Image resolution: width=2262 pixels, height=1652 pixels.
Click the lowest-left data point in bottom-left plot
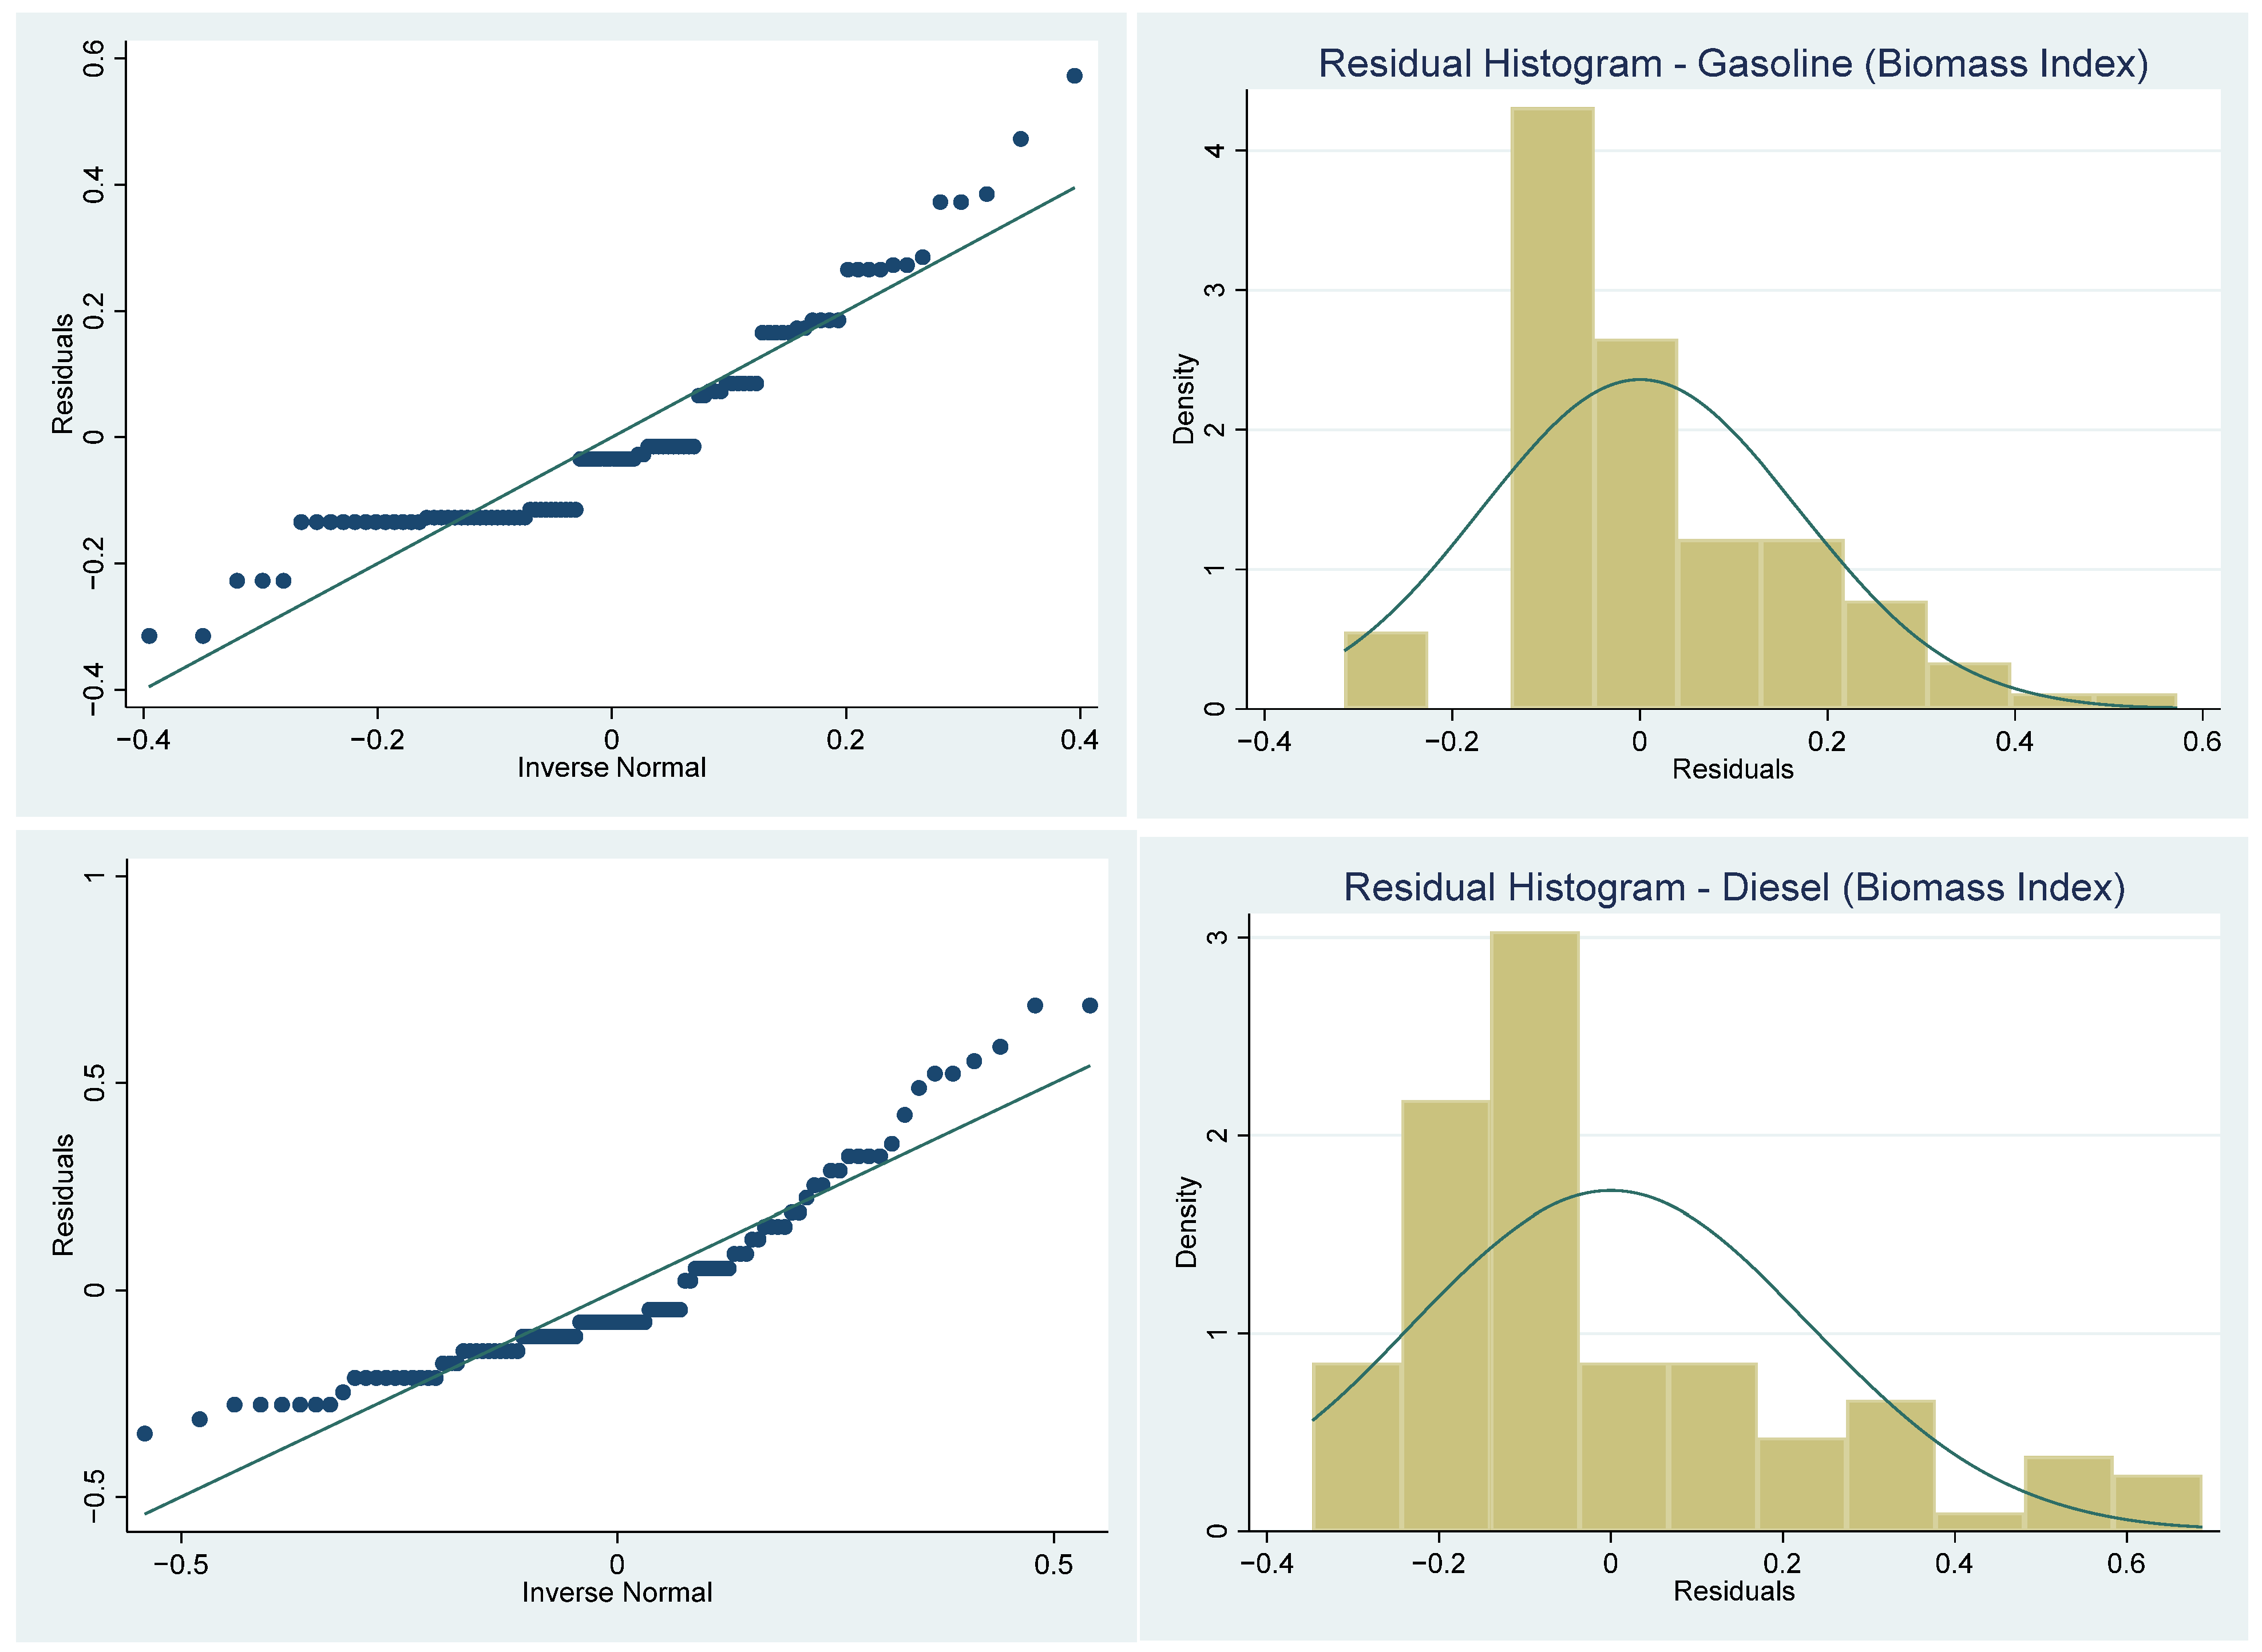144,1433
